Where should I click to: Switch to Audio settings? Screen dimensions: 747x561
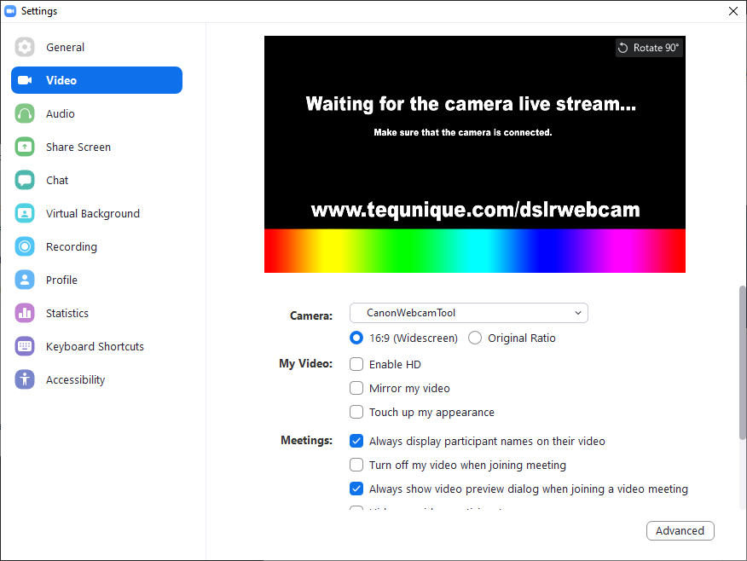(x=61, y=113)
